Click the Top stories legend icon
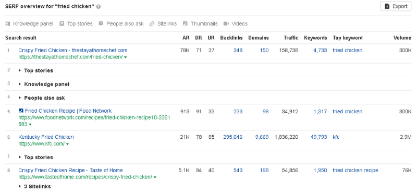Viewport: 417px width, 192px height. pyautogui.click(x=62, y=23)
